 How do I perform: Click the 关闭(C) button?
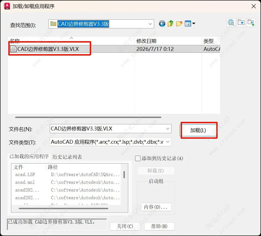click(x=125, y=226)
